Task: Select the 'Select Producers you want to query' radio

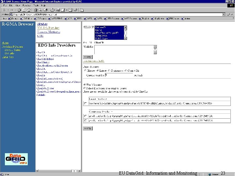Action: tap(85, 88)
